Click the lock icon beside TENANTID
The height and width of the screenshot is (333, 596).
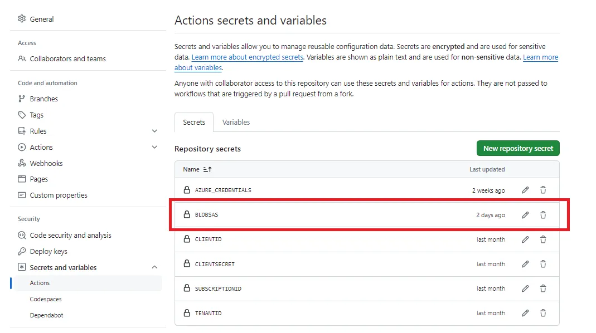point(187,312)
